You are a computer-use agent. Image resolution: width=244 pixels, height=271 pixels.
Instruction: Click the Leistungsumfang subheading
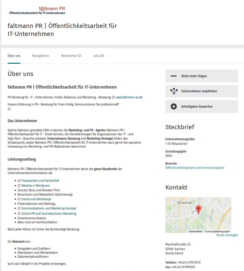[x=22, y=159]
